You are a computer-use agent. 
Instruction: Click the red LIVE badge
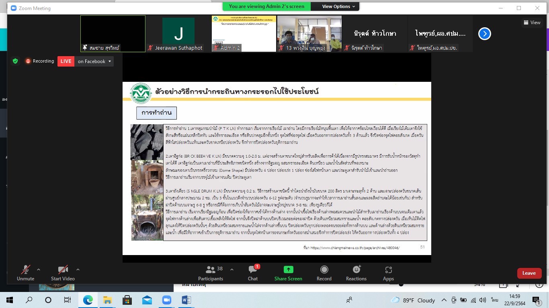click(66, 61)
